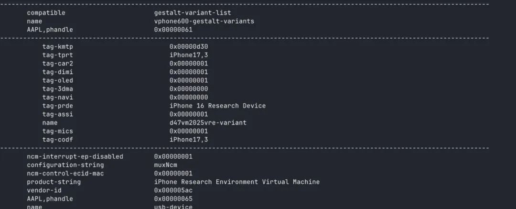Select "iPhone 16 Research Device" text
The image size is (516, 209).
(x=217, y=106)
